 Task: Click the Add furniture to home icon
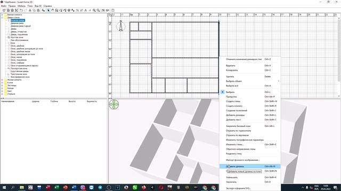[44, 11]
